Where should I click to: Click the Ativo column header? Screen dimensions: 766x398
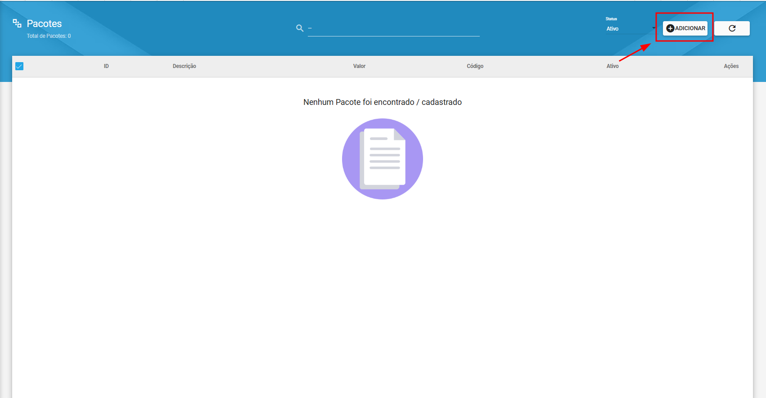pyautogui.click(x=612, y=66)
